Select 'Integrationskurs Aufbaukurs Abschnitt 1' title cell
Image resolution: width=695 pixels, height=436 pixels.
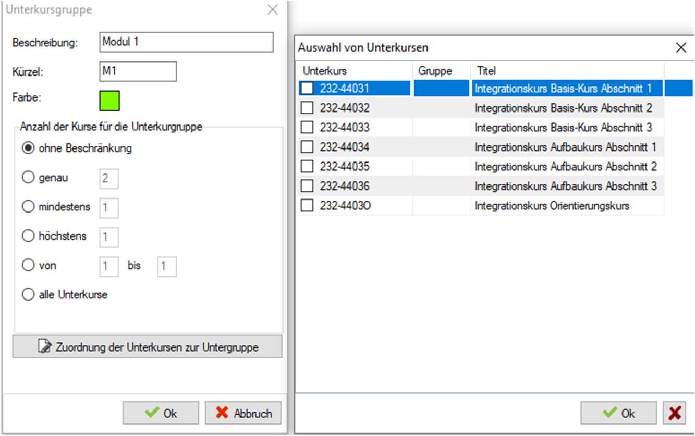[567, 147]
